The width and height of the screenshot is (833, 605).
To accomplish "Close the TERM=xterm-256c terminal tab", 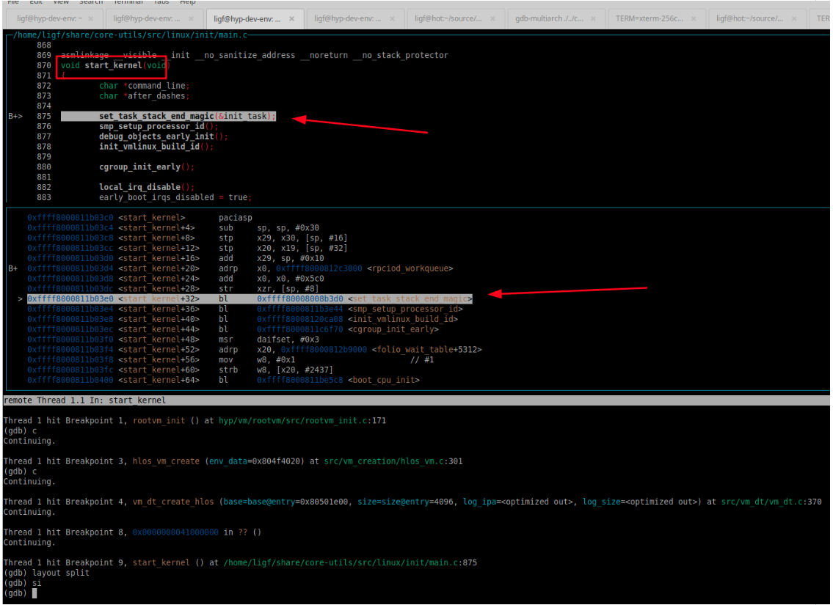I will (694, 18).
